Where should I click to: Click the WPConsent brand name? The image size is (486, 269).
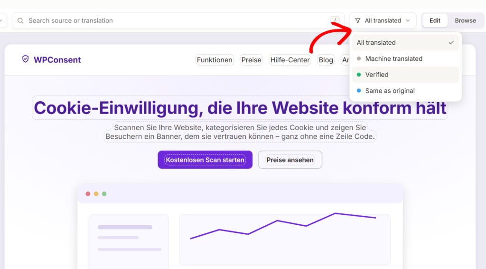coord(57,60)
